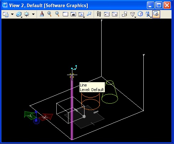Viewport: 174px width, 144px height.
Task: Activate the Walk footprints tool
Action: [99, 14]
